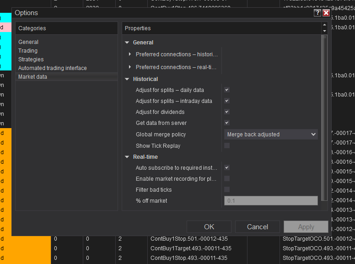The width and height of the screenshot is (355, 264).
Task: Click the Properties panel scroll down arrow
Action: [324, 31]
